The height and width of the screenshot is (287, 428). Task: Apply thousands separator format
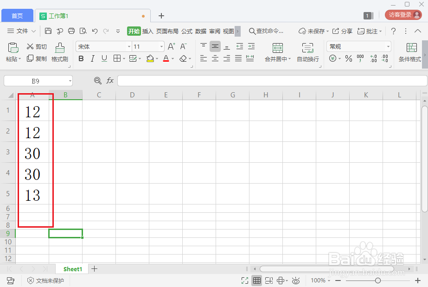click(x=360, y=58)
